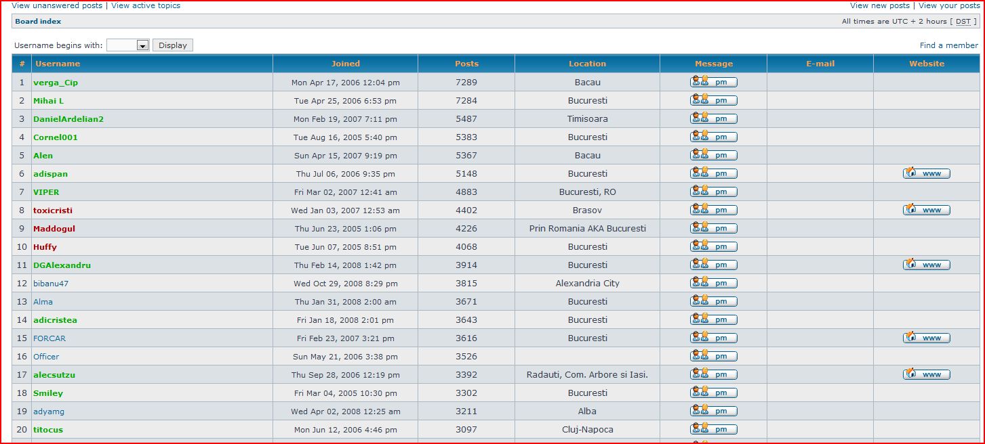Message titocus using the pm icon
985x444 pixels.
(x=713, y=429)
